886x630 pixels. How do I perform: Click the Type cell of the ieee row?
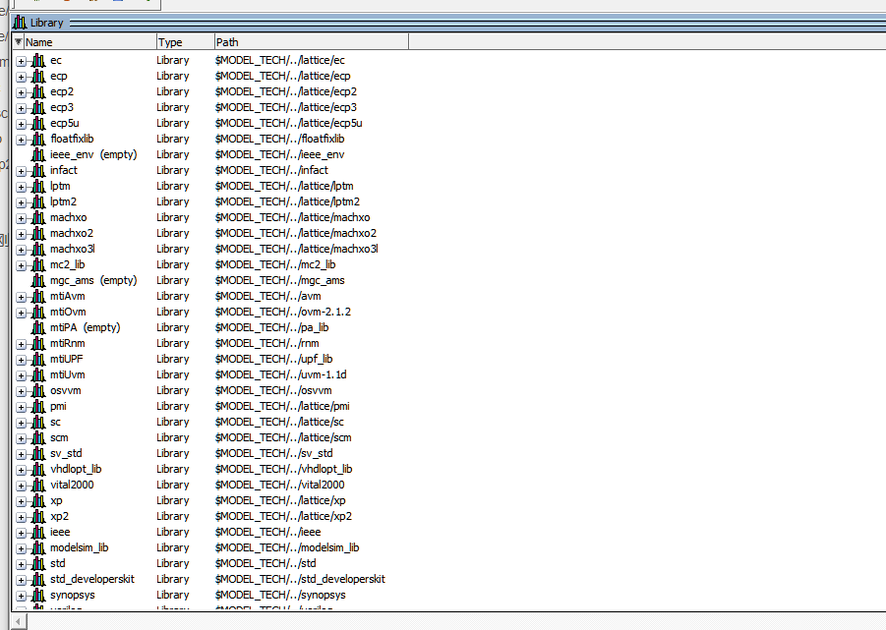point(173,533)
